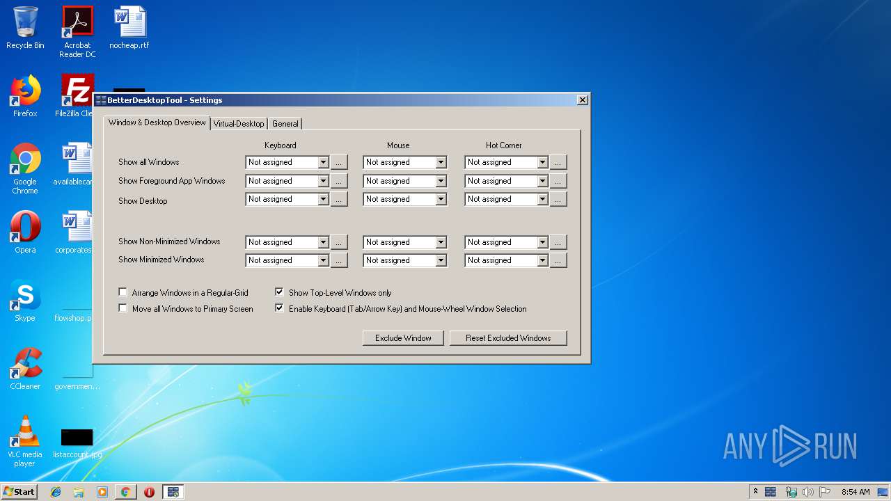Click BetterDesktopTool tray icon
Image resolution: width=891 pixels, height=501 pixels.
point(771,492)
